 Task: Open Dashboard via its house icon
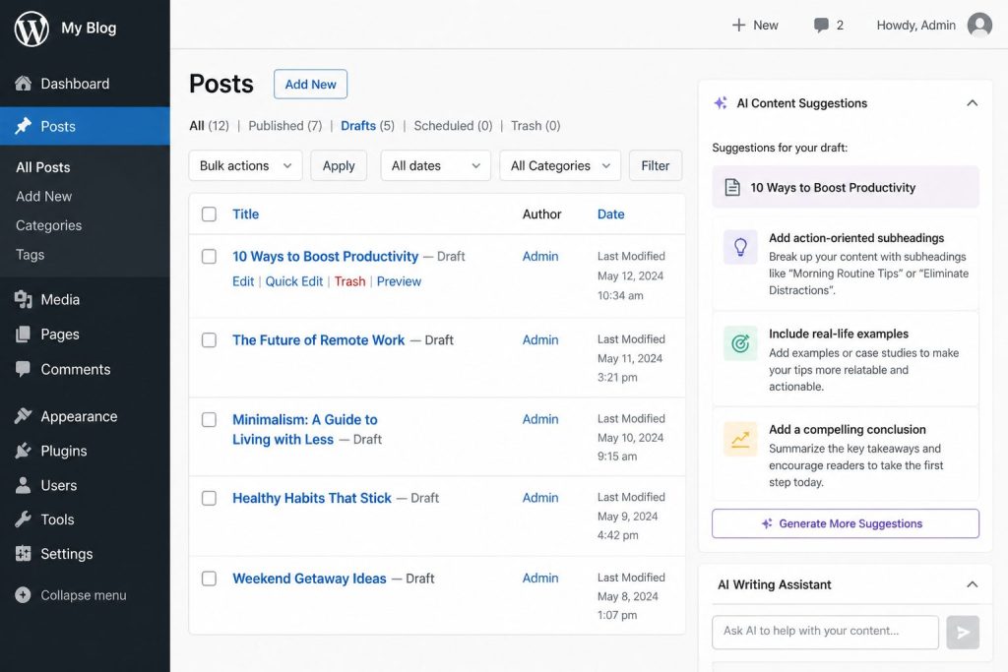(24, 84)
